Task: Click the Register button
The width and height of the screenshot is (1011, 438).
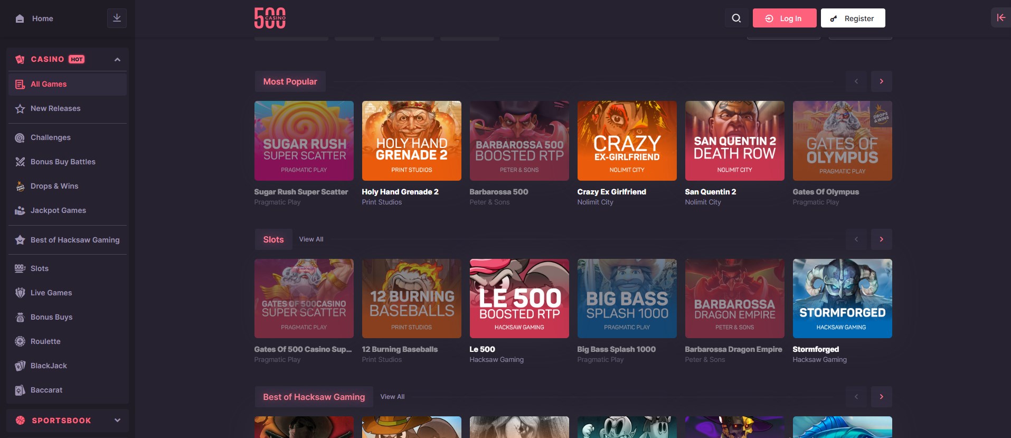Action: tap(853, 18)
